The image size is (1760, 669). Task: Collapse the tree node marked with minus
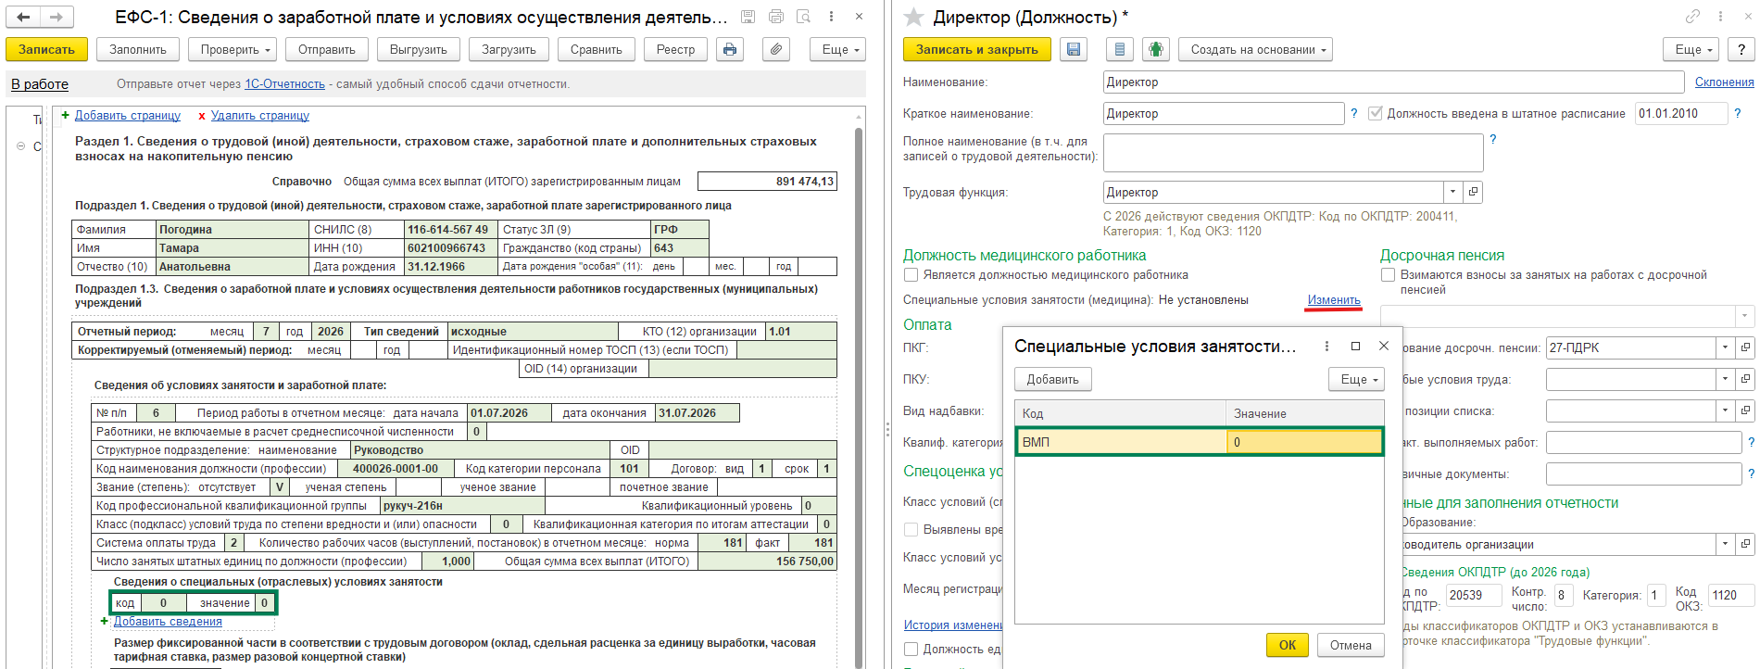click(x=21, y=146)
